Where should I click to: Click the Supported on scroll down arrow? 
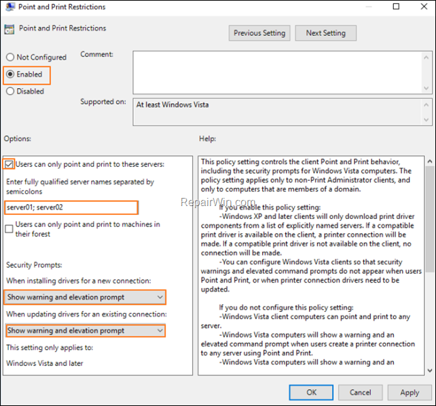426,119
